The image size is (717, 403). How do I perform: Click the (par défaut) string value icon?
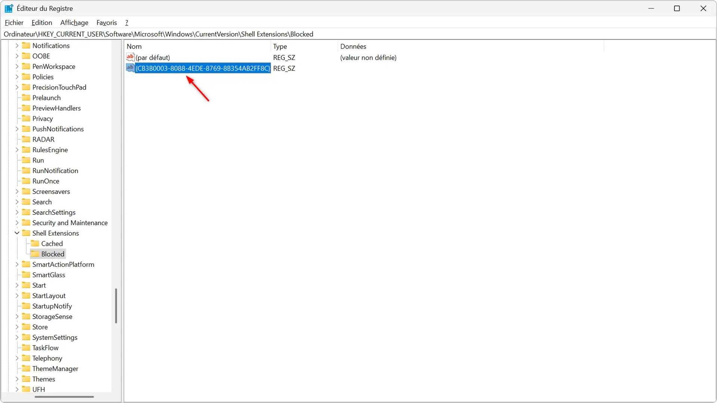tap(130, 57)
